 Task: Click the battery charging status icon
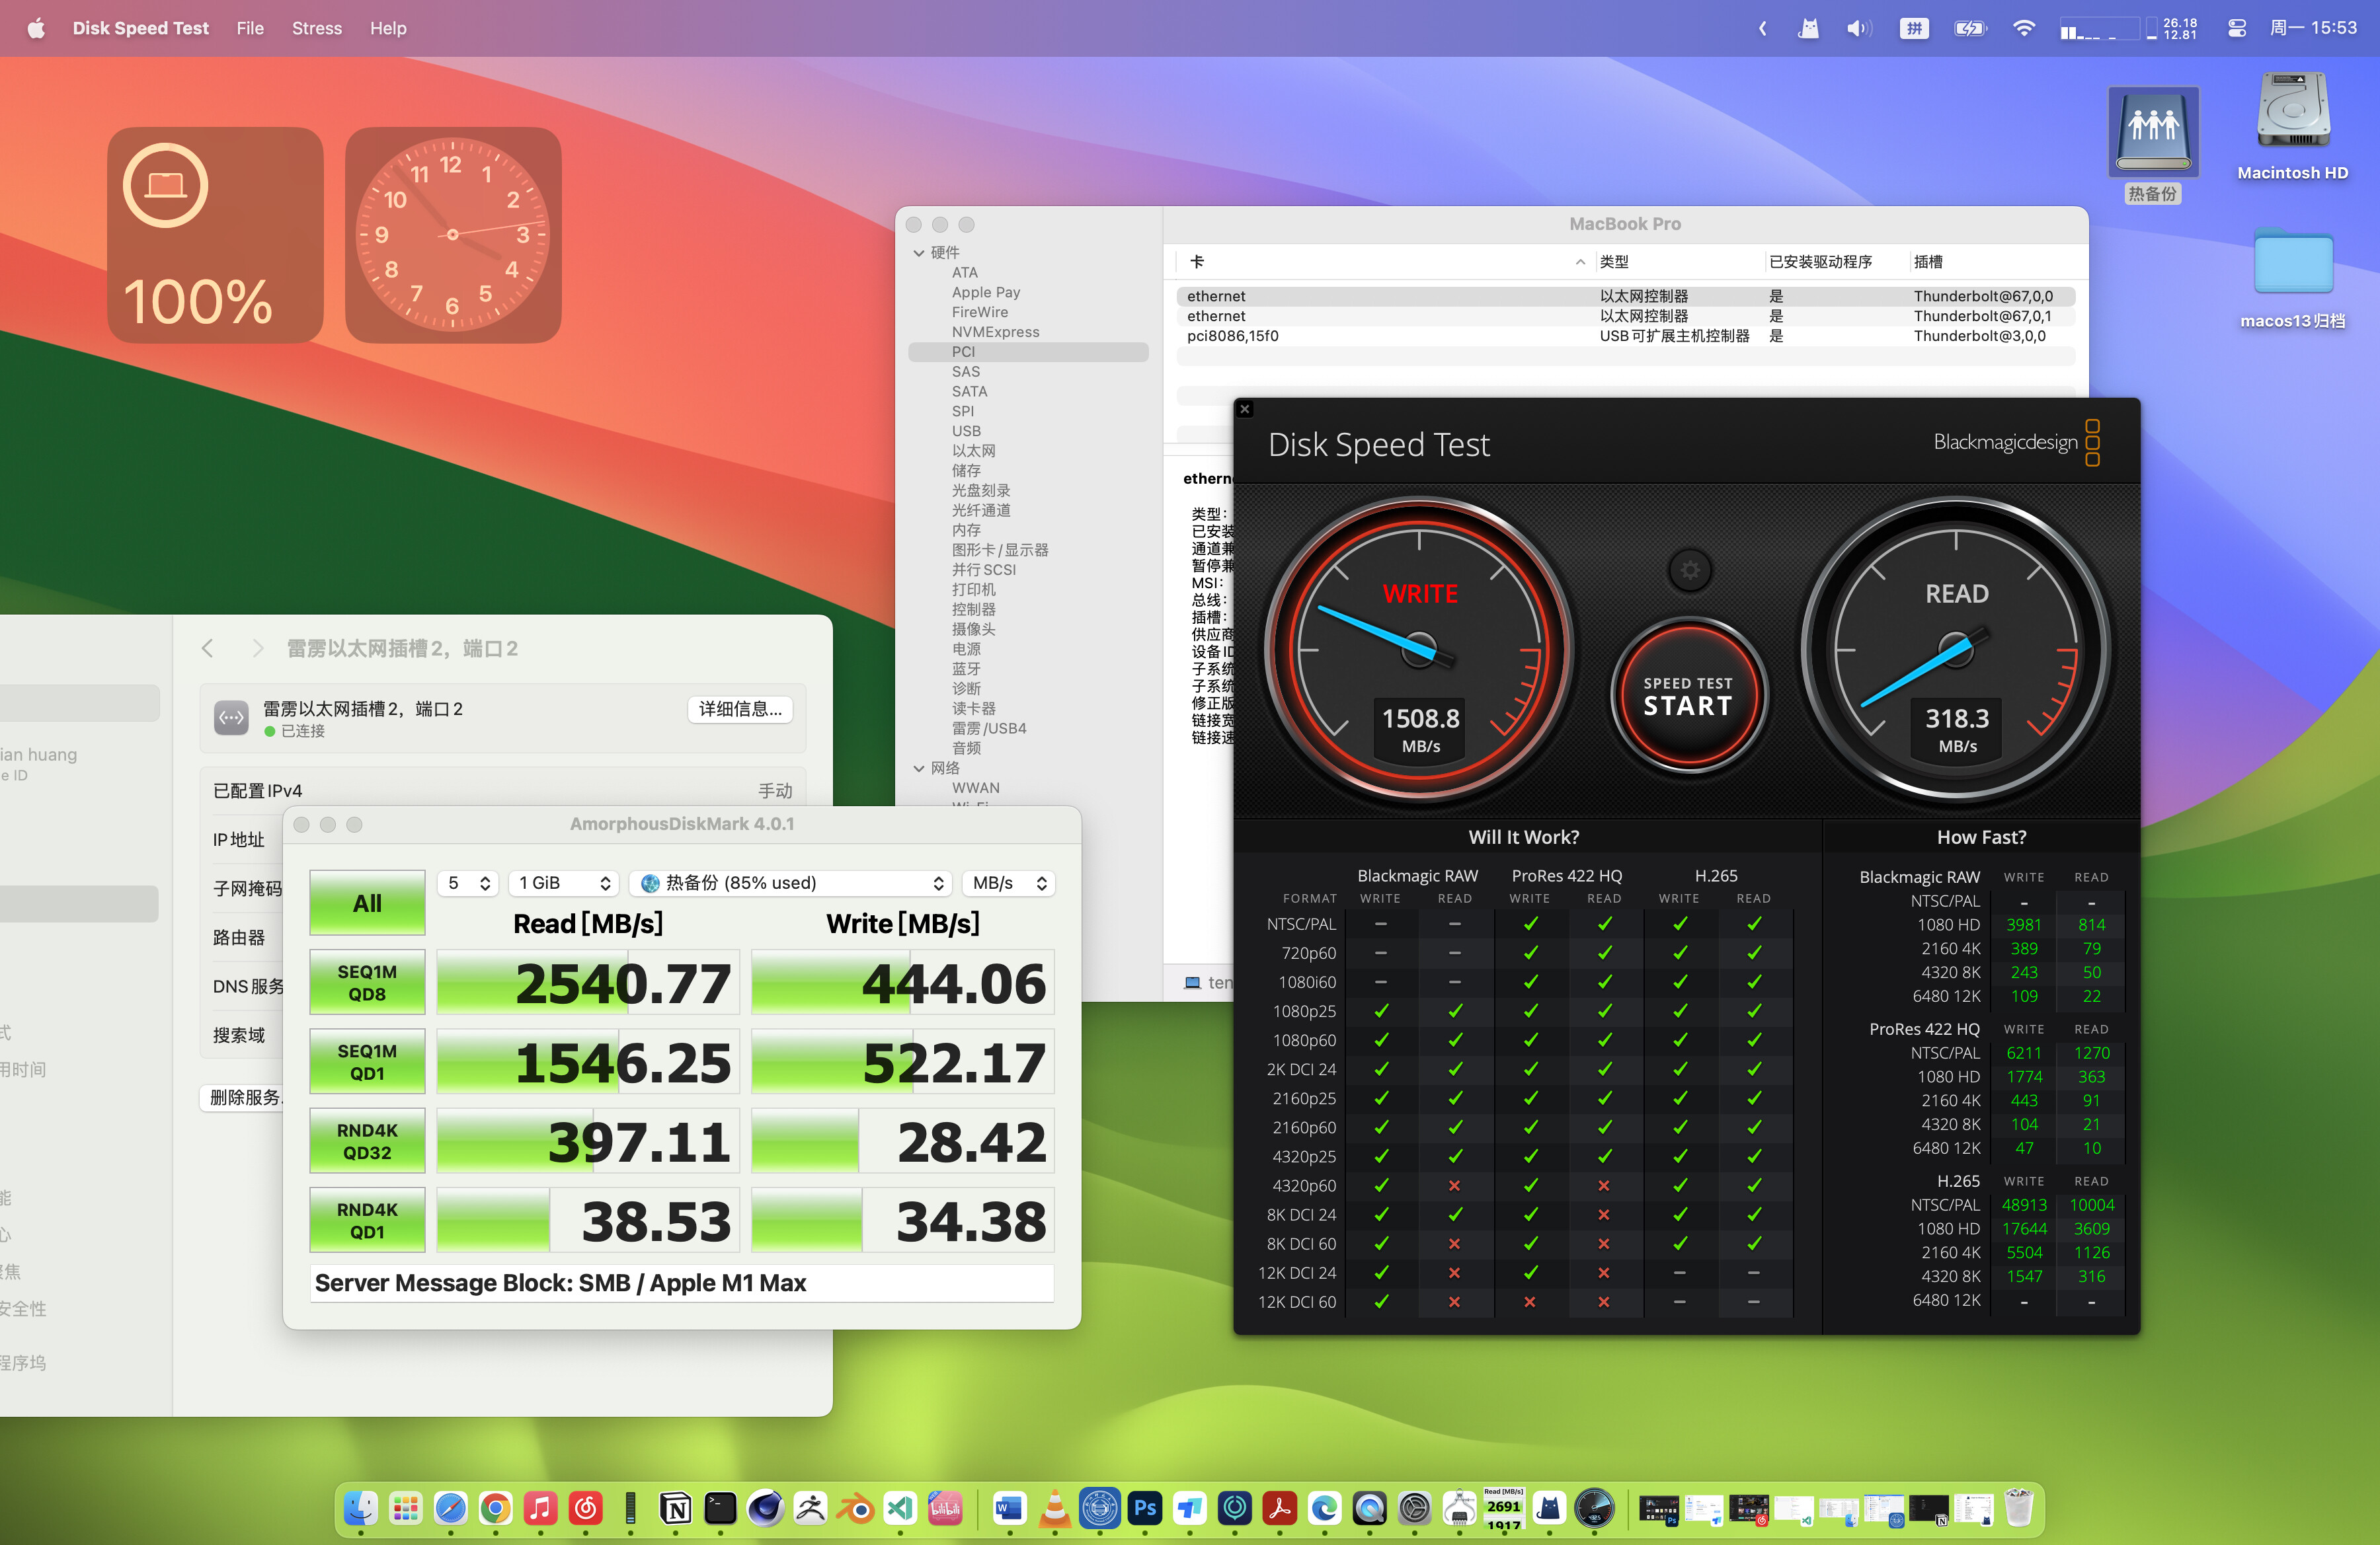(x=1970, y=28)
